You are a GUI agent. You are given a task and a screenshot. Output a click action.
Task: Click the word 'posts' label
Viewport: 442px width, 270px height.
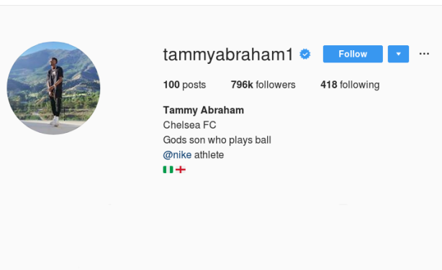(x=194, y=85)
